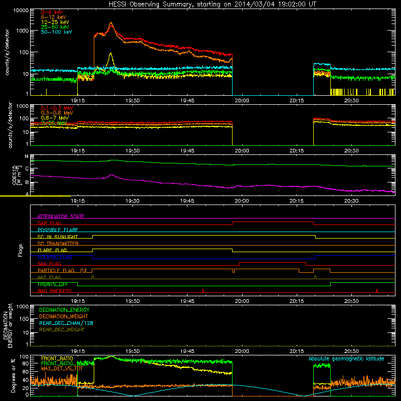
Task: Click the 7-20 MeV legend entry
Action: [x=54, y=123]
